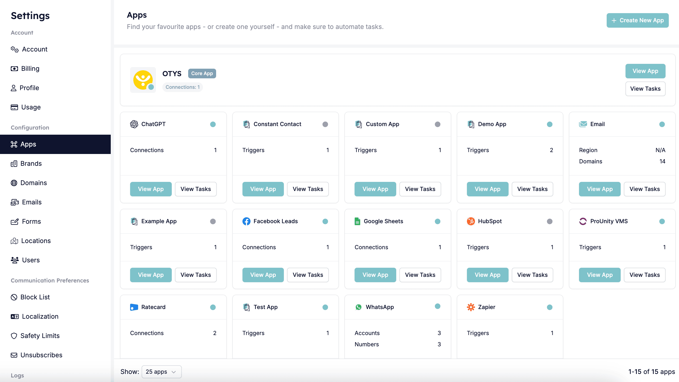Click the Block List ban icon

[14, 297]
